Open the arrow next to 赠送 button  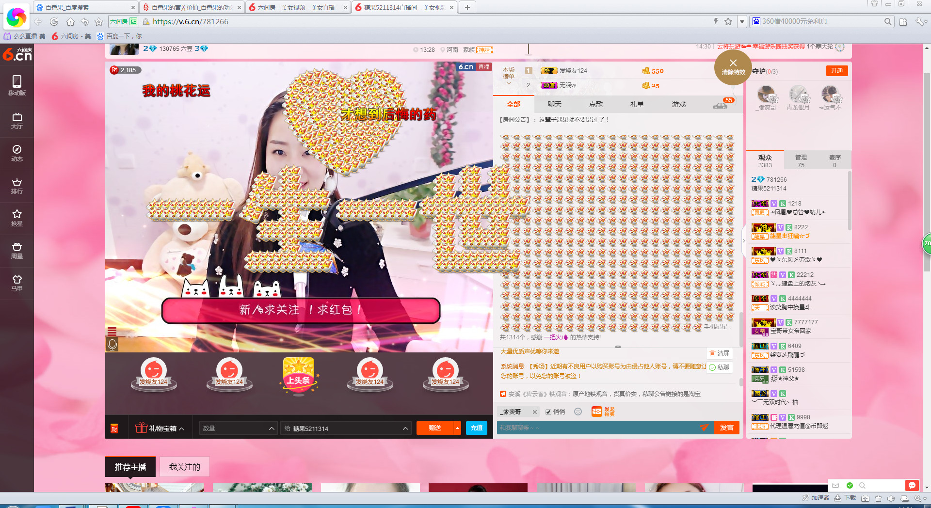pyautogui.click(x=457, y=428)
